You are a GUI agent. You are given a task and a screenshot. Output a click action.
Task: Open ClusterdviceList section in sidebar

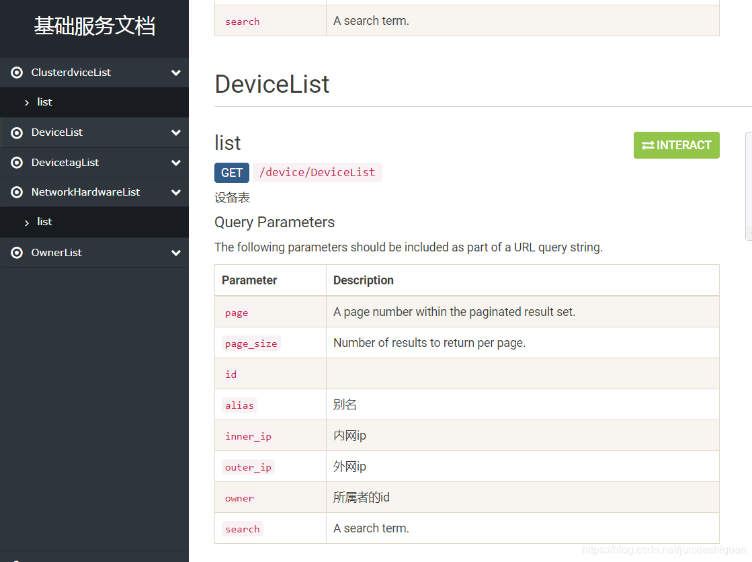[x=95, y=73]
